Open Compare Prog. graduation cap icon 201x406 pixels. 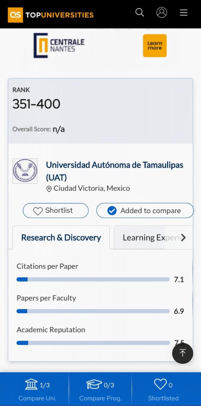pyautogui.click(x=94, y=384)
